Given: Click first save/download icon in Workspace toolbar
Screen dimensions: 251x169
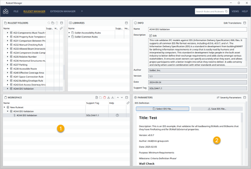Looking at the screenshot, I should tap(109, 98).
